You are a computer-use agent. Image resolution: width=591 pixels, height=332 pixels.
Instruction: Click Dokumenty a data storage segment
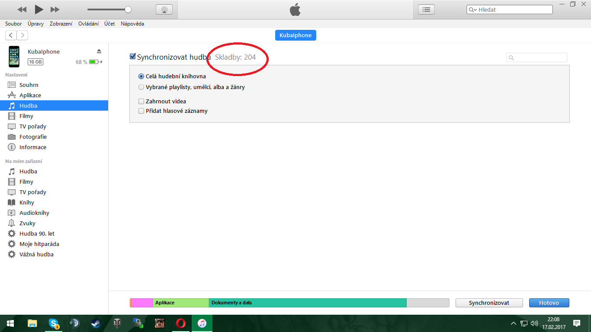pos(308,303)
